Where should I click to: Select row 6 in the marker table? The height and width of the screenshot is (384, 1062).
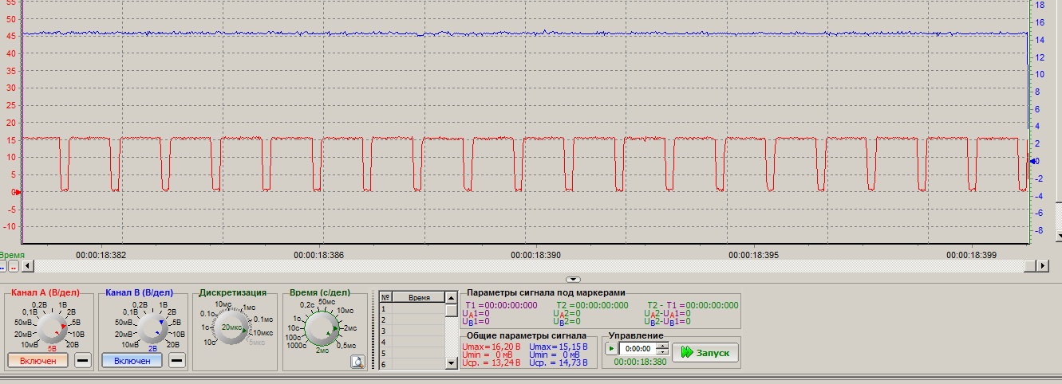tap(413, 364)
